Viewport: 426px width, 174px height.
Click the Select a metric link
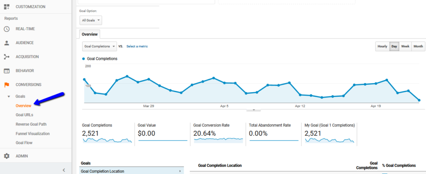pos(137,46)
